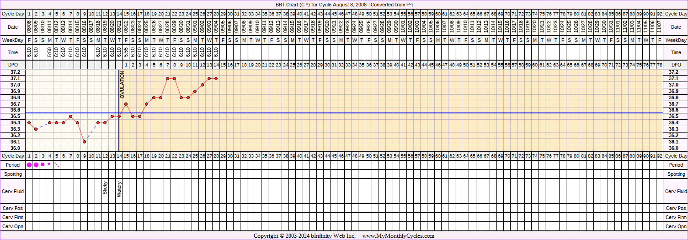This screenshot has height=240, width=688.
Task: Click the 37.1 temperature point on cycle day 21
Action: [167, 78]
